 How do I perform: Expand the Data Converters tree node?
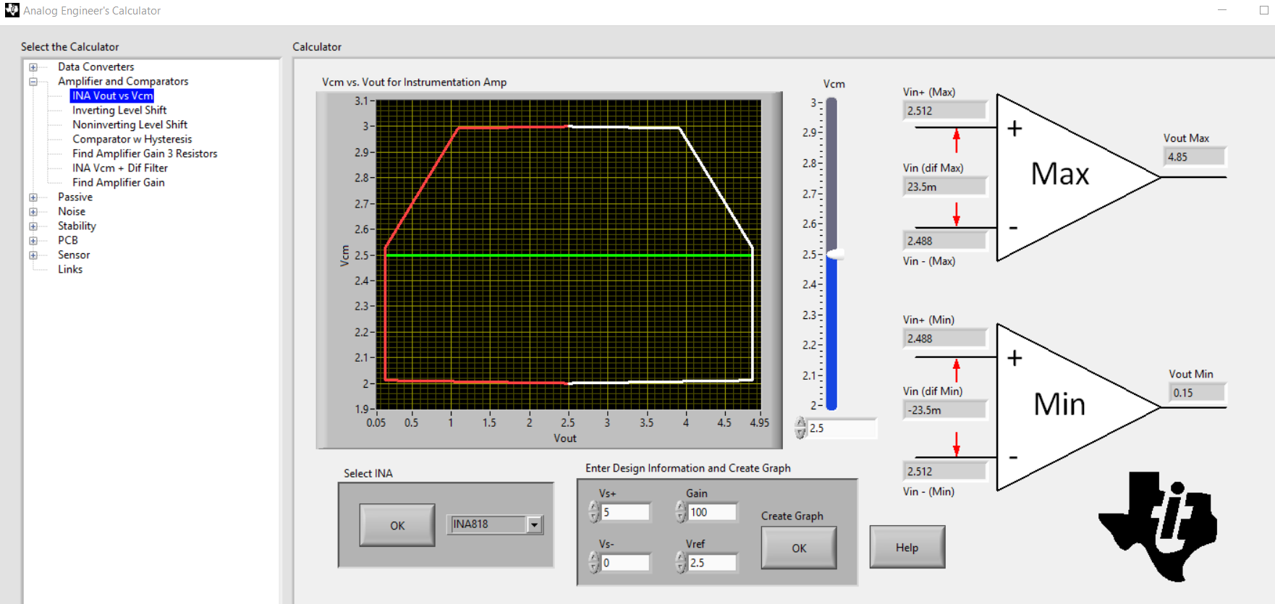coord(33,67)
